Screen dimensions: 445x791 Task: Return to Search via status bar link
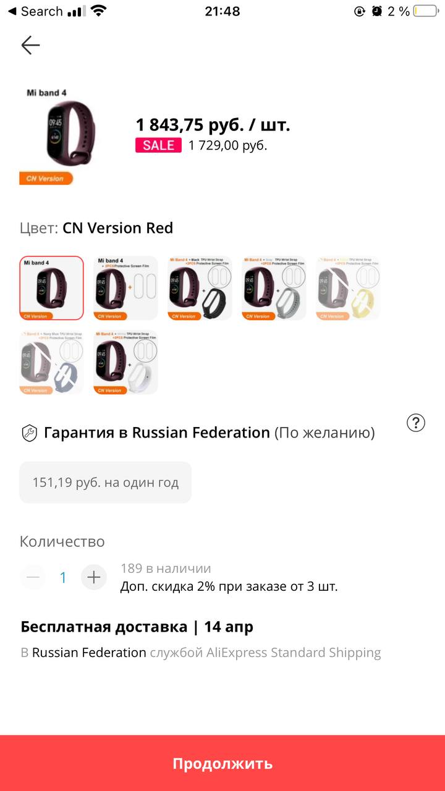pos(35,11)
